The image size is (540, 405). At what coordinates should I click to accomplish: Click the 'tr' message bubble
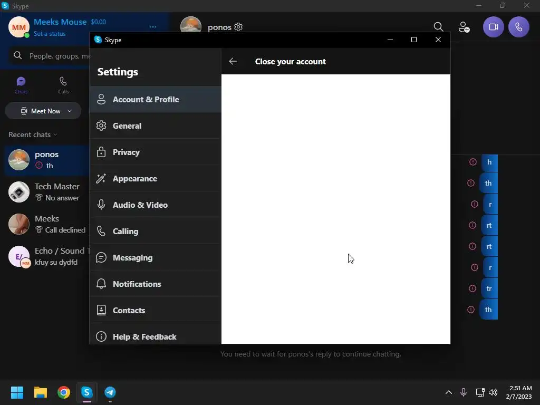coord(489,288)
